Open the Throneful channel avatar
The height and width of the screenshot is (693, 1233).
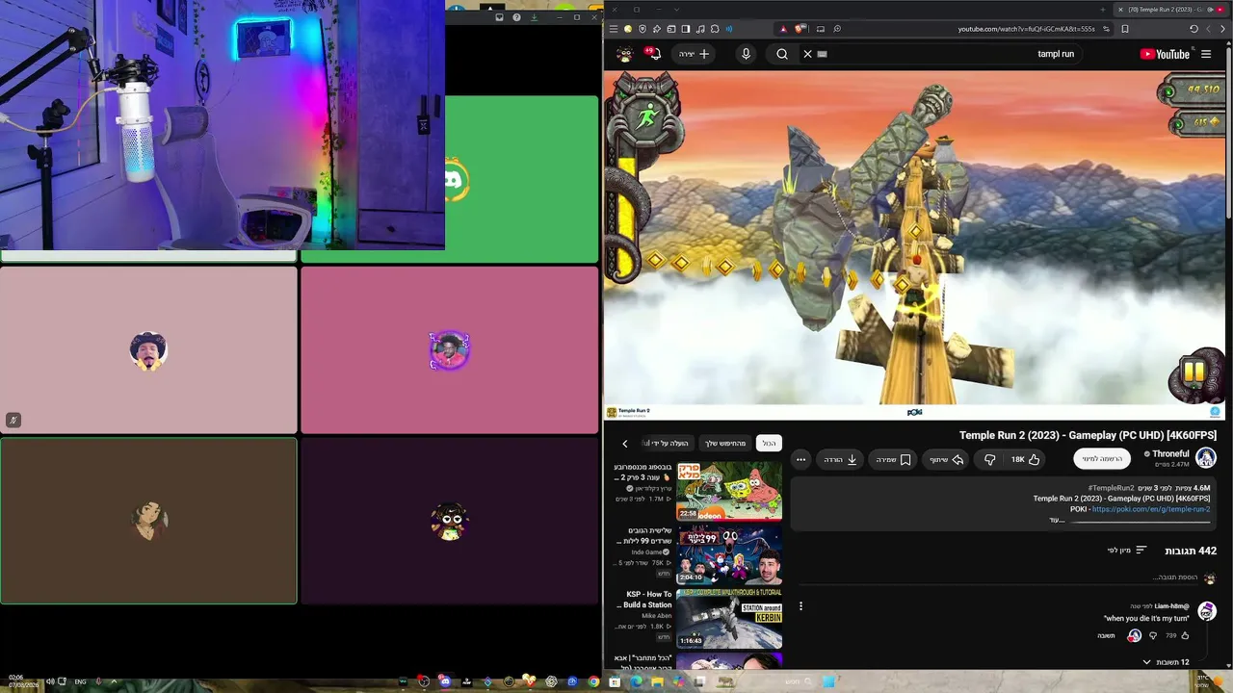[1206, 459]
